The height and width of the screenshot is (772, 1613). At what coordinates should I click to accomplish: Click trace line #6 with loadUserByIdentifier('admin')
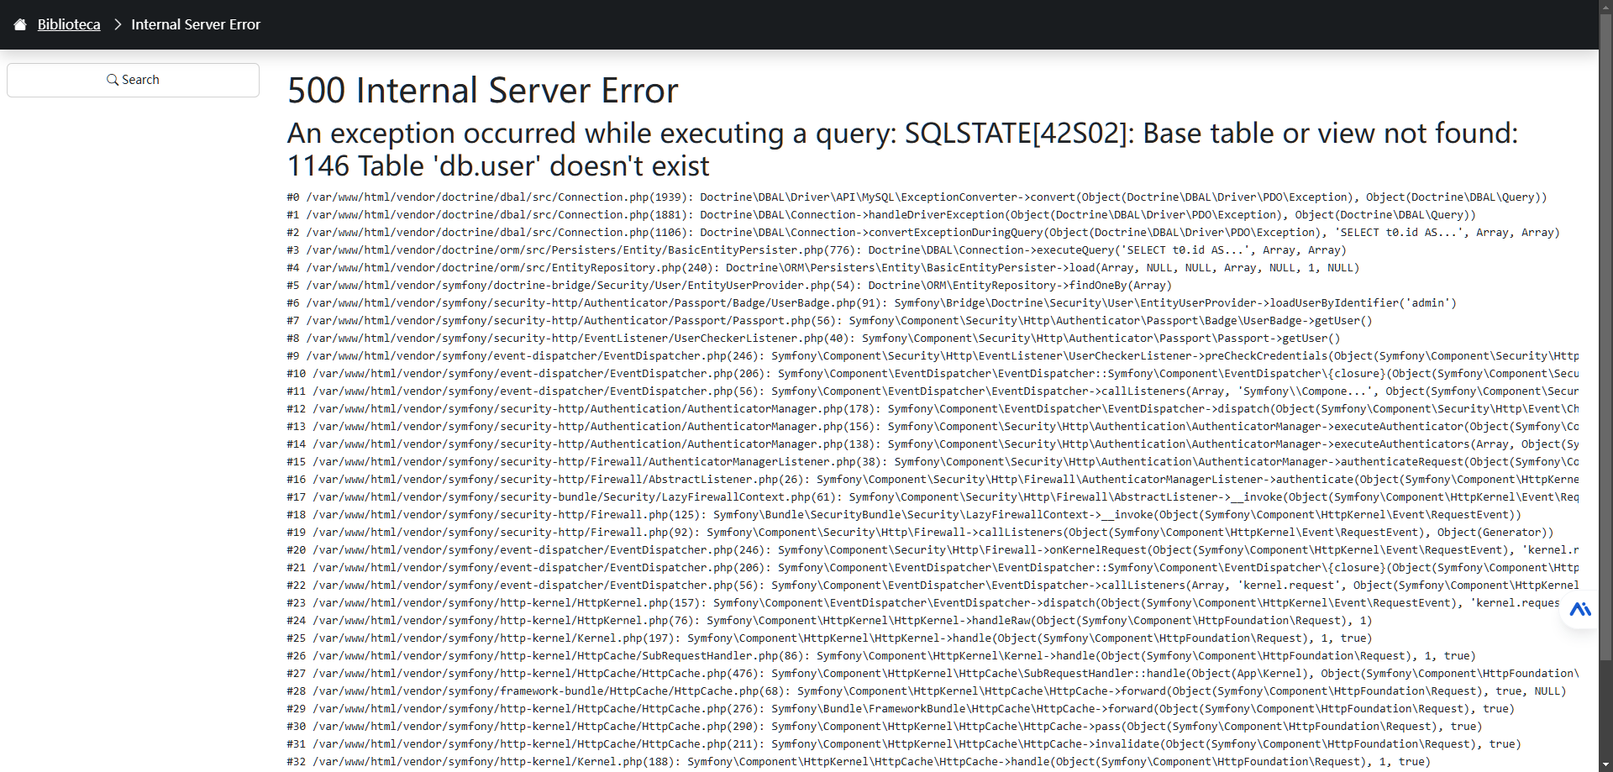(x=872, y=303)
